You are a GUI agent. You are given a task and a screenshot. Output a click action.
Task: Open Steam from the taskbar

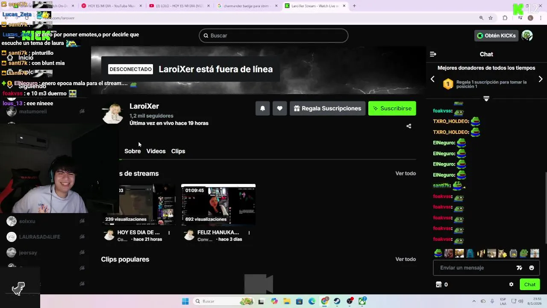[337, 301]
